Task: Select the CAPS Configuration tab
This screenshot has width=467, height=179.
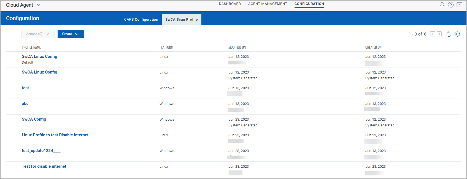Action: [141, 20]
